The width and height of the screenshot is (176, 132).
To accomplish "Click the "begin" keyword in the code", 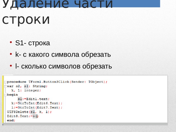I will coord(12,95).
